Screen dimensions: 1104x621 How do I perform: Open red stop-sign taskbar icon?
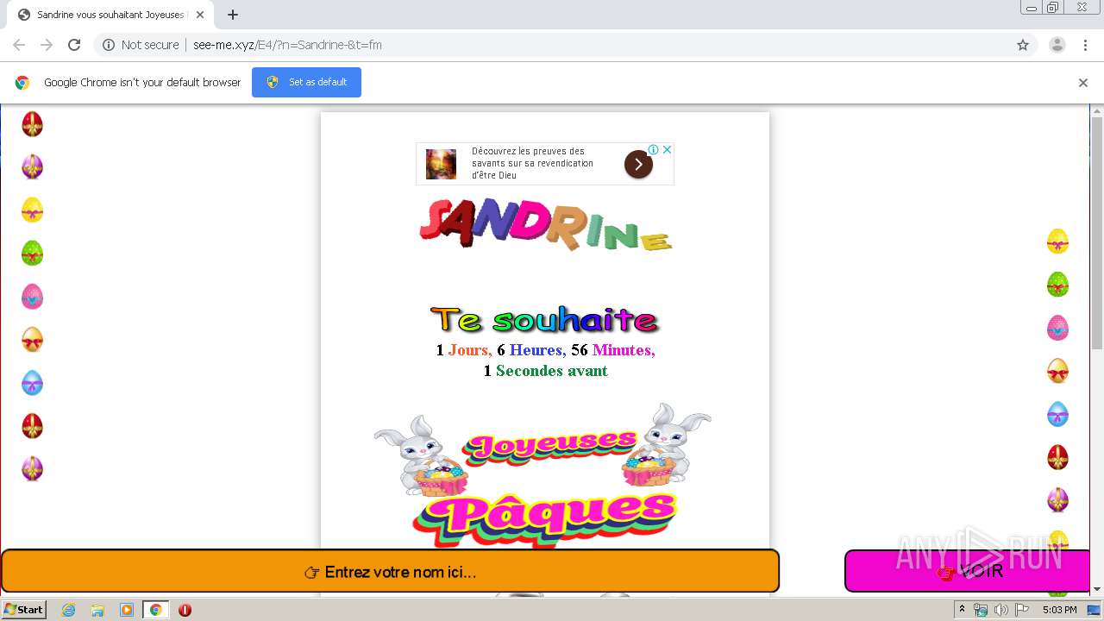[x=185, y=610]
